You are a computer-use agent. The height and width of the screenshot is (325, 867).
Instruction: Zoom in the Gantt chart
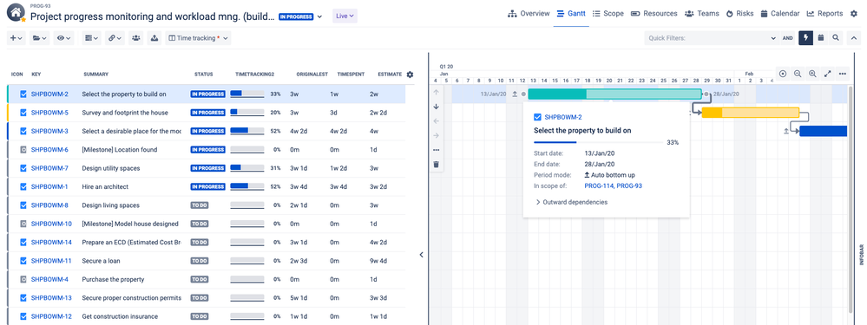[x=813, y=74]
